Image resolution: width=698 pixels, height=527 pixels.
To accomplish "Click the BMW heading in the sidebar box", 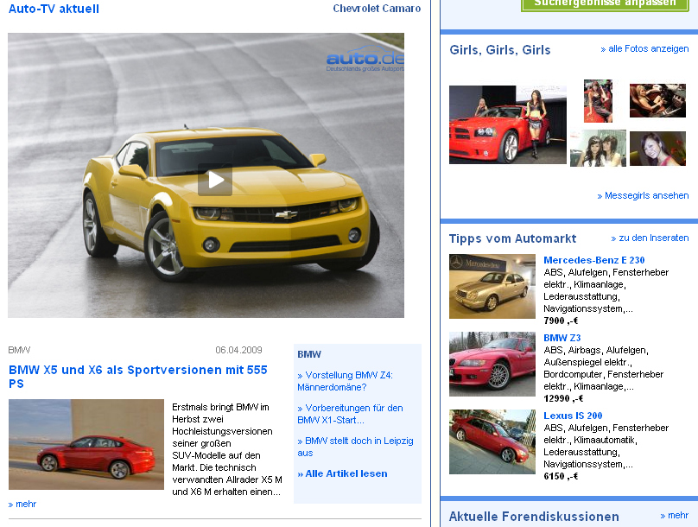I will tap(309, 354).
